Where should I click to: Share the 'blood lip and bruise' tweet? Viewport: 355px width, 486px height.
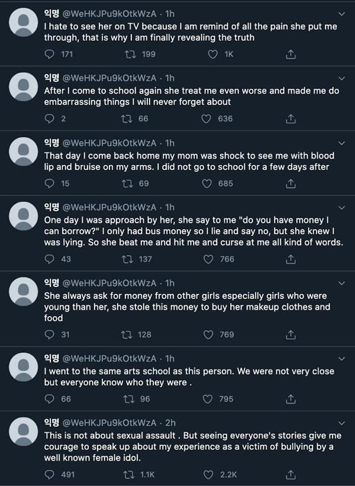[290, 184]
